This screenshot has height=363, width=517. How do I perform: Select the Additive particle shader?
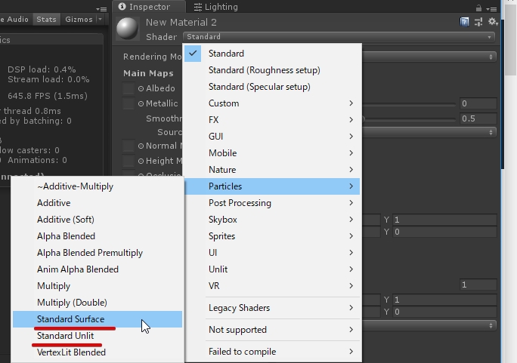[98, 203]
